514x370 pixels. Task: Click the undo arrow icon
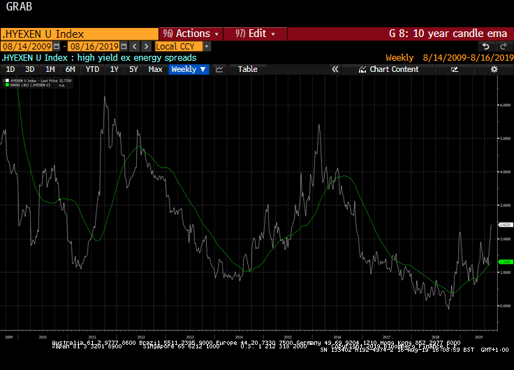486,47
